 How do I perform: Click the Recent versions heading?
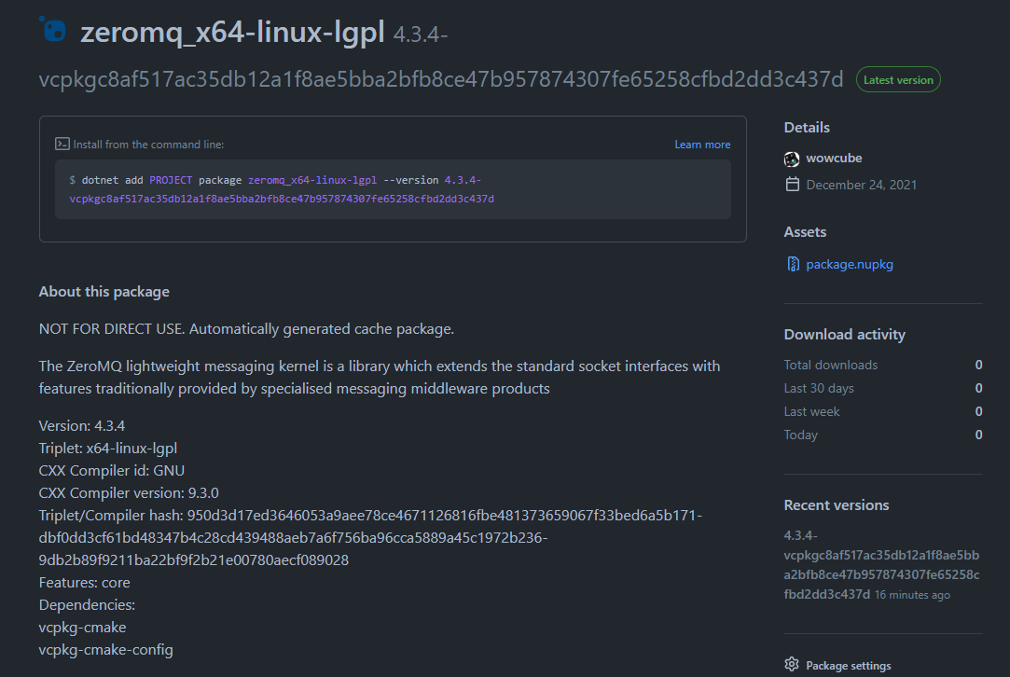coord(830,504)
